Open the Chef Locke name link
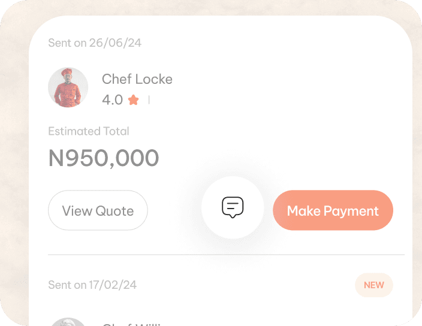This screenshot has height=326, width=422. pyautogui.click(x=137, y=79)
